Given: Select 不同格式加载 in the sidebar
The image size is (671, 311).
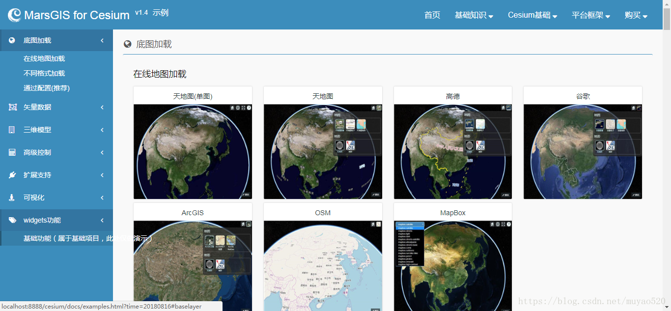Looking at the screenshot, I should (x=44, y=73).
